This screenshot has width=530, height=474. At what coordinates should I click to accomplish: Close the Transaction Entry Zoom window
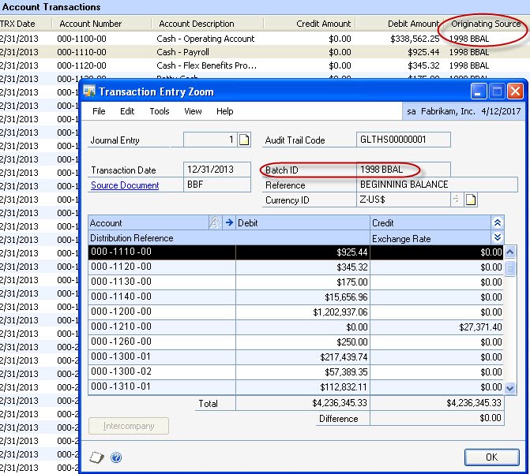[515, 91]
